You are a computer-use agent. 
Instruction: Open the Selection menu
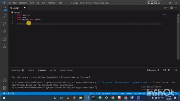[23, 3]
